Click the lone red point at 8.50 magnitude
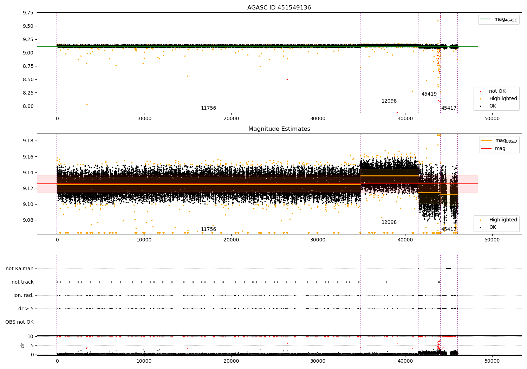Viewport: 527px width, 369px height. pyautogui.click(x=287, y=79)
